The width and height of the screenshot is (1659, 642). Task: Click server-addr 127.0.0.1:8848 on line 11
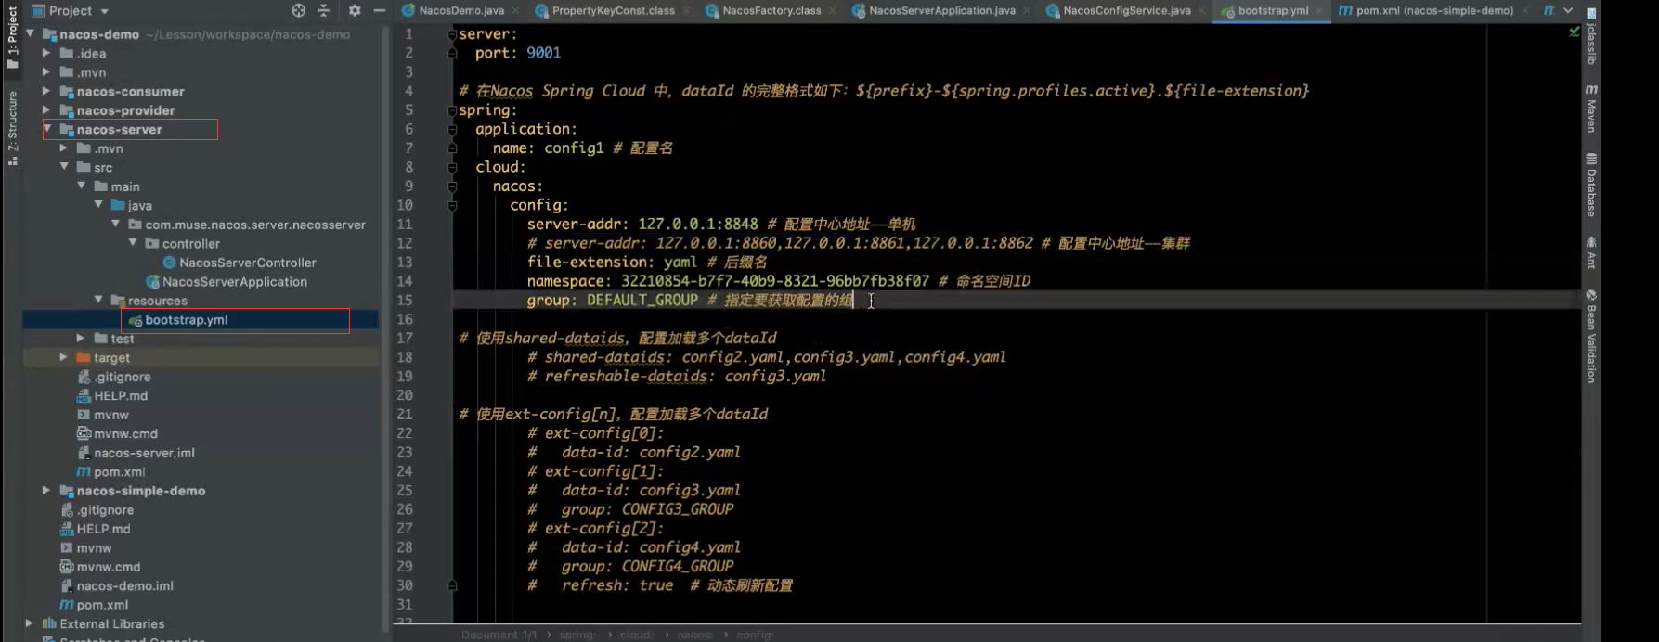(x=642, y=224)
